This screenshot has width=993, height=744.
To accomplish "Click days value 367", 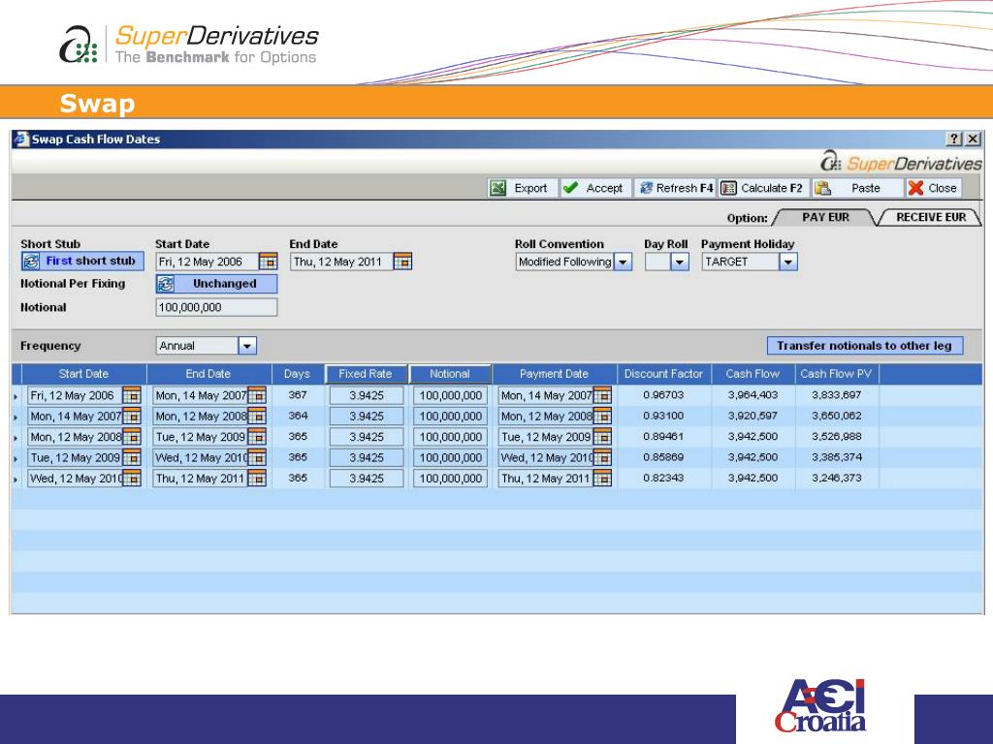I will click(x=298, y=395).
